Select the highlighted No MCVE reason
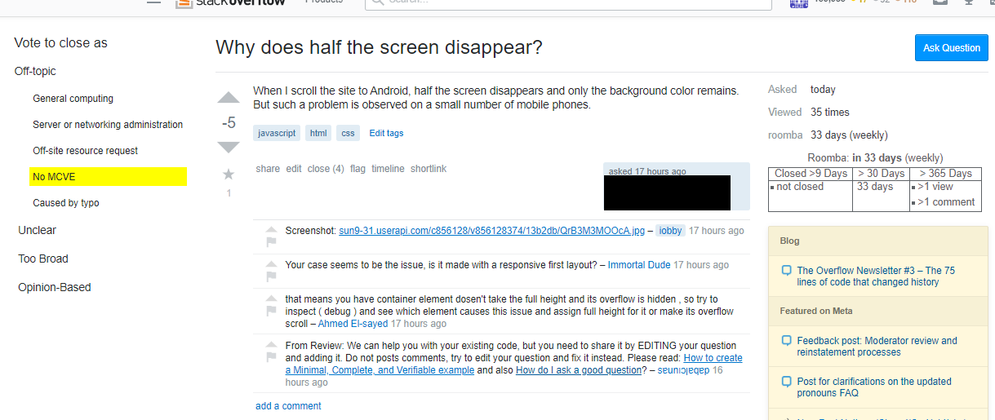 pyautogui.click(x=108, y=176)
